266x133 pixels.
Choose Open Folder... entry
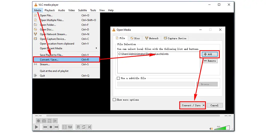(x=66, y=25)
